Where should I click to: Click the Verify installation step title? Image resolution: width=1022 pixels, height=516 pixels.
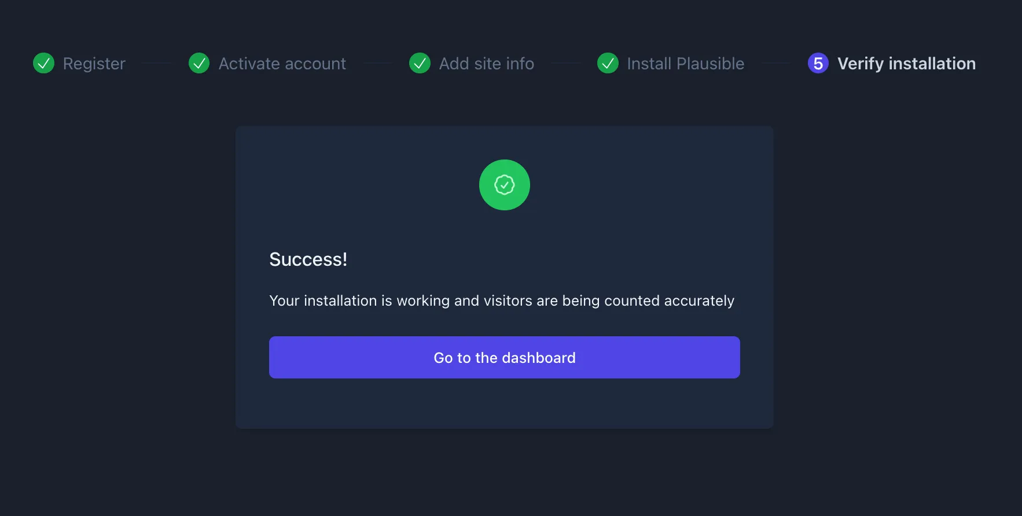tap(907, 64)
